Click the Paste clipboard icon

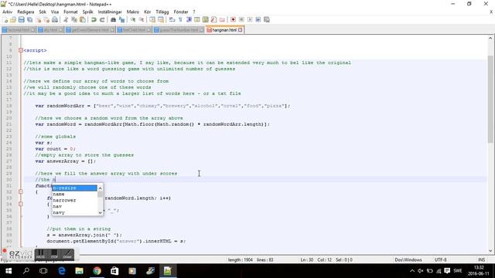(x=83, y=20)
